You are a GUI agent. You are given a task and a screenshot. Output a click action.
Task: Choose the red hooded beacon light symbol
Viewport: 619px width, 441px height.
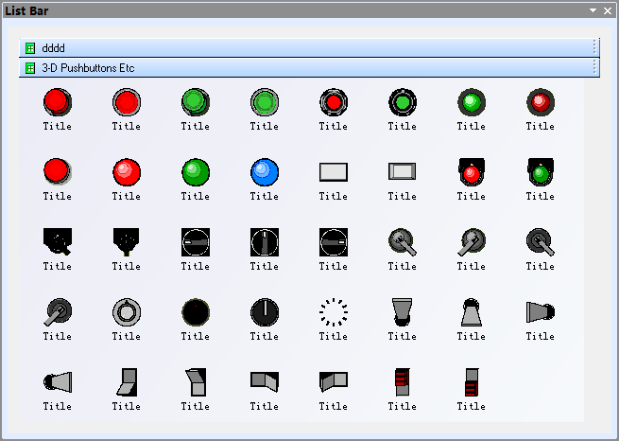471,172
